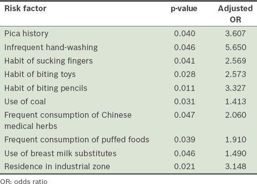Select Habit of sucking fingers text

point(49,61)
